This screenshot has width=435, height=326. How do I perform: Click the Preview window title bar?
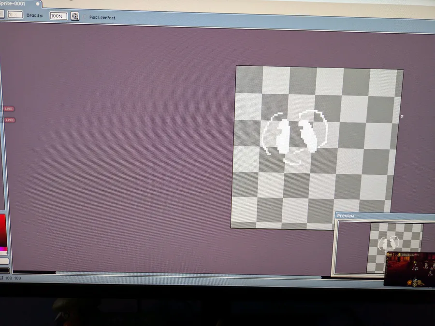(385, 216)
